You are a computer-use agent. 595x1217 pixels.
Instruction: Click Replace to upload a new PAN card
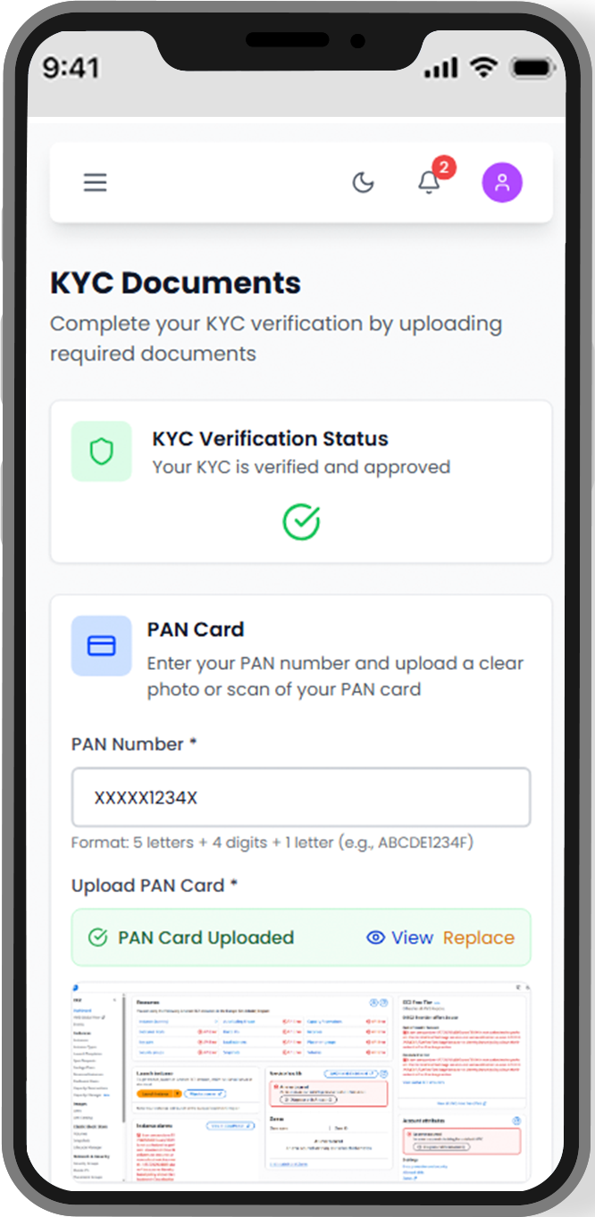point(479,938)
